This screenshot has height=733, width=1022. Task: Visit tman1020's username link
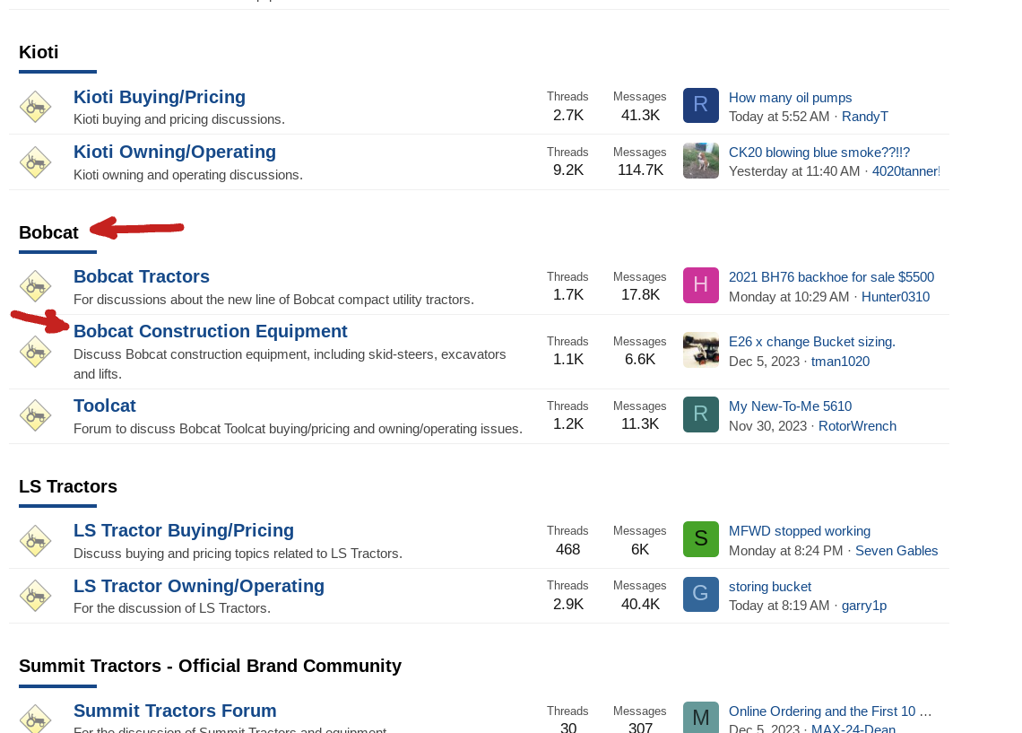click(x=840, y=362)
